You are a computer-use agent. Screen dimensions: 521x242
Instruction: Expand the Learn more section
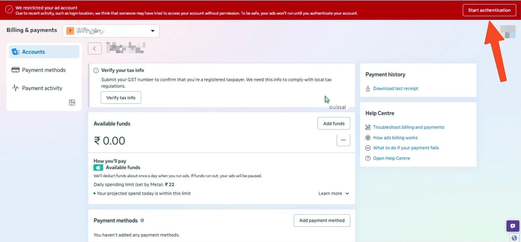[x=333, y=193]
